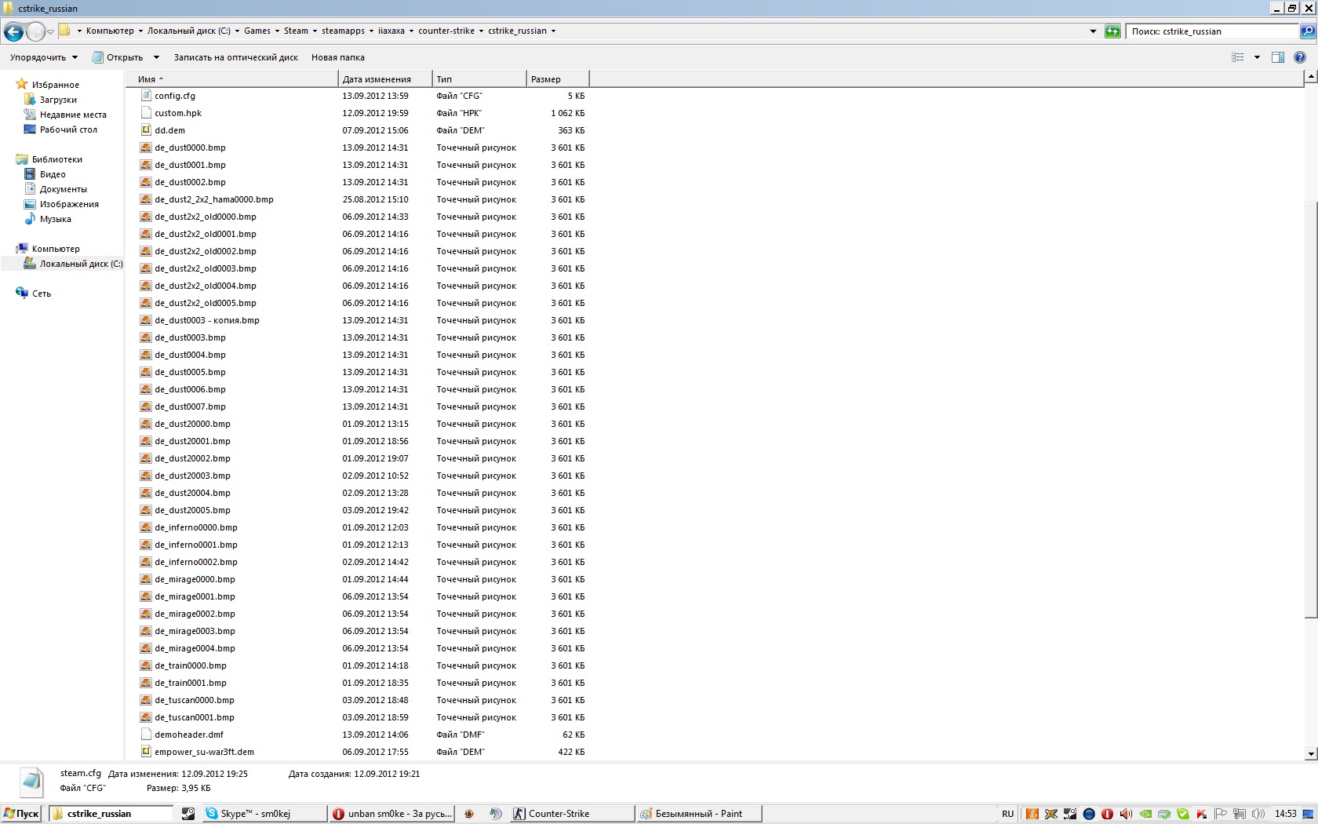Open 'Загрузки' in navigation pane

58,100
